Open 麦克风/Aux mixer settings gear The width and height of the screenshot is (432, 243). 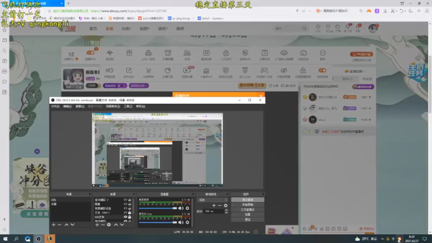tap(188, 222)
